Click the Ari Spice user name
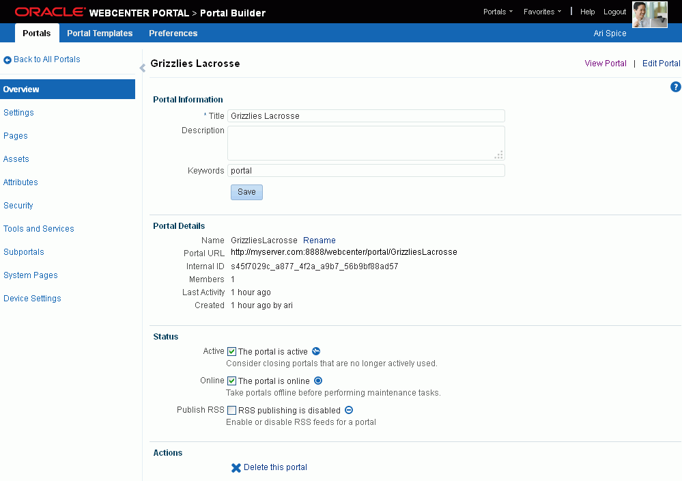This screenshot has height=481, width=682. [610, 33]
